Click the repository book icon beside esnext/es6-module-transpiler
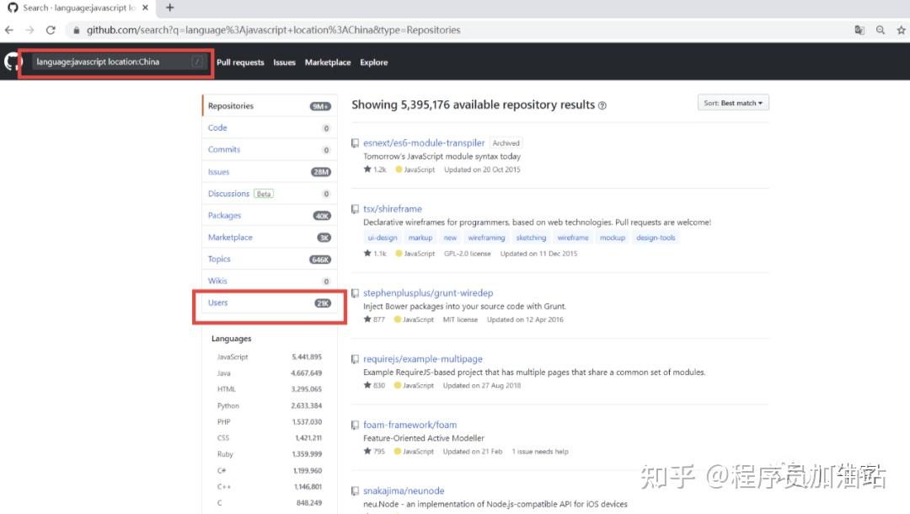The width and height of the screenshot is (910, 514). (x=356, y=142)
